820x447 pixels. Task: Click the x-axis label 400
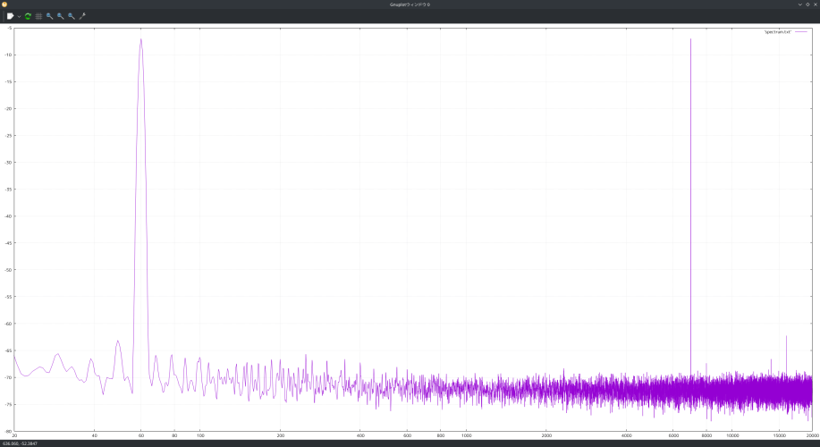click(360, 435)
